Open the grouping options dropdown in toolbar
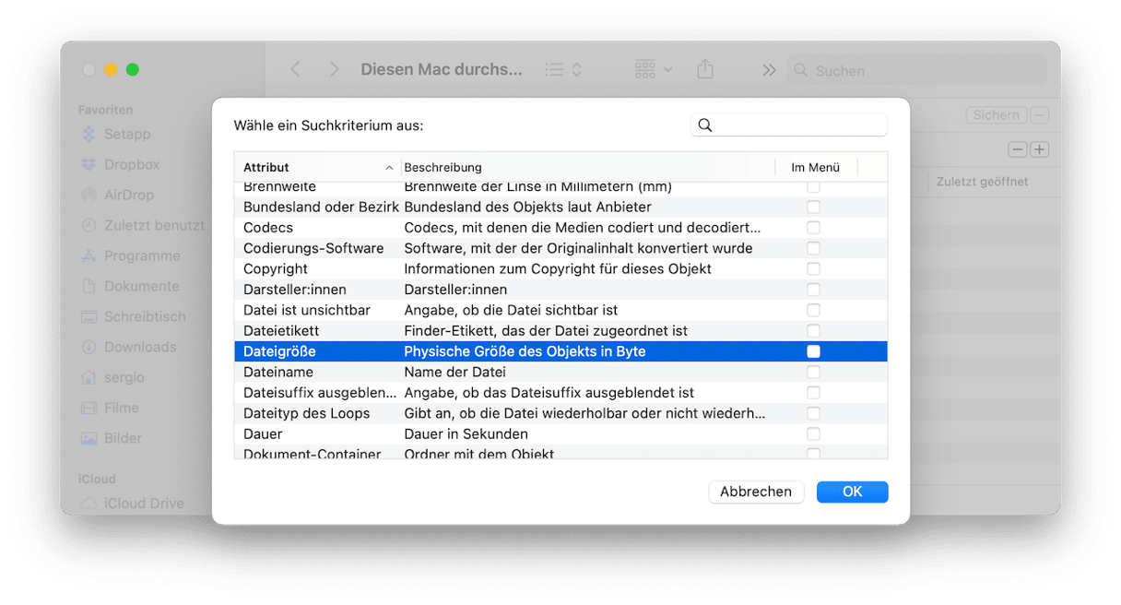This screenshot has height=605, width=1121. (654, 70)
